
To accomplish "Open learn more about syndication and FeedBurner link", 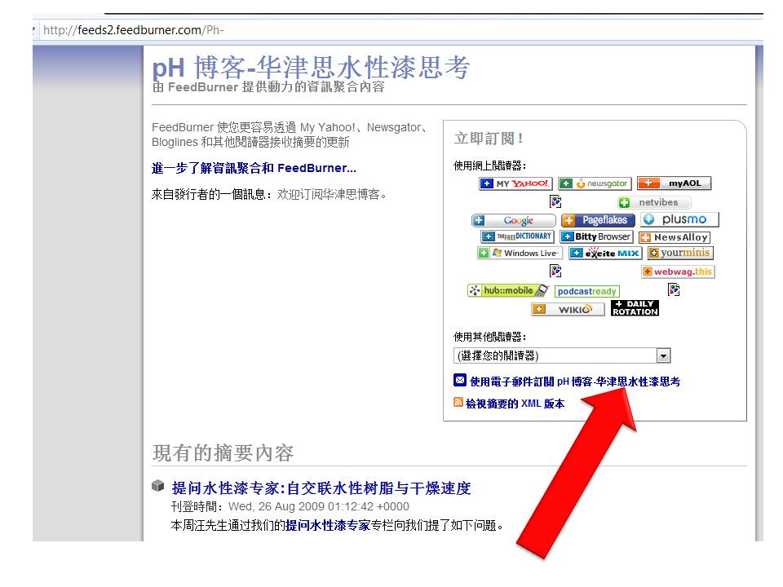I will 254,168.
